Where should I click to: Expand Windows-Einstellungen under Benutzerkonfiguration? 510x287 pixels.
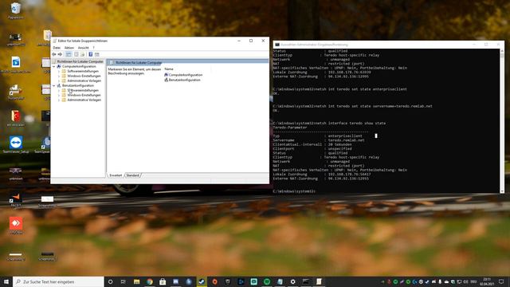59,95
